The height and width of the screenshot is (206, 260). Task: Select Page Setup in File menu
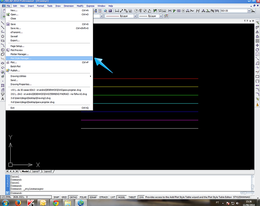click(49, 46)
